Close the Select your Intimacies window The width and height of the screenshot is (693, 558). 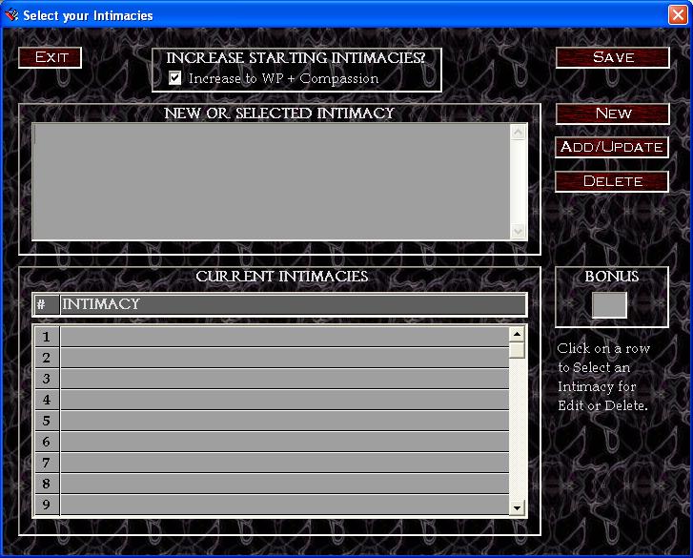(x=678, y=15)
